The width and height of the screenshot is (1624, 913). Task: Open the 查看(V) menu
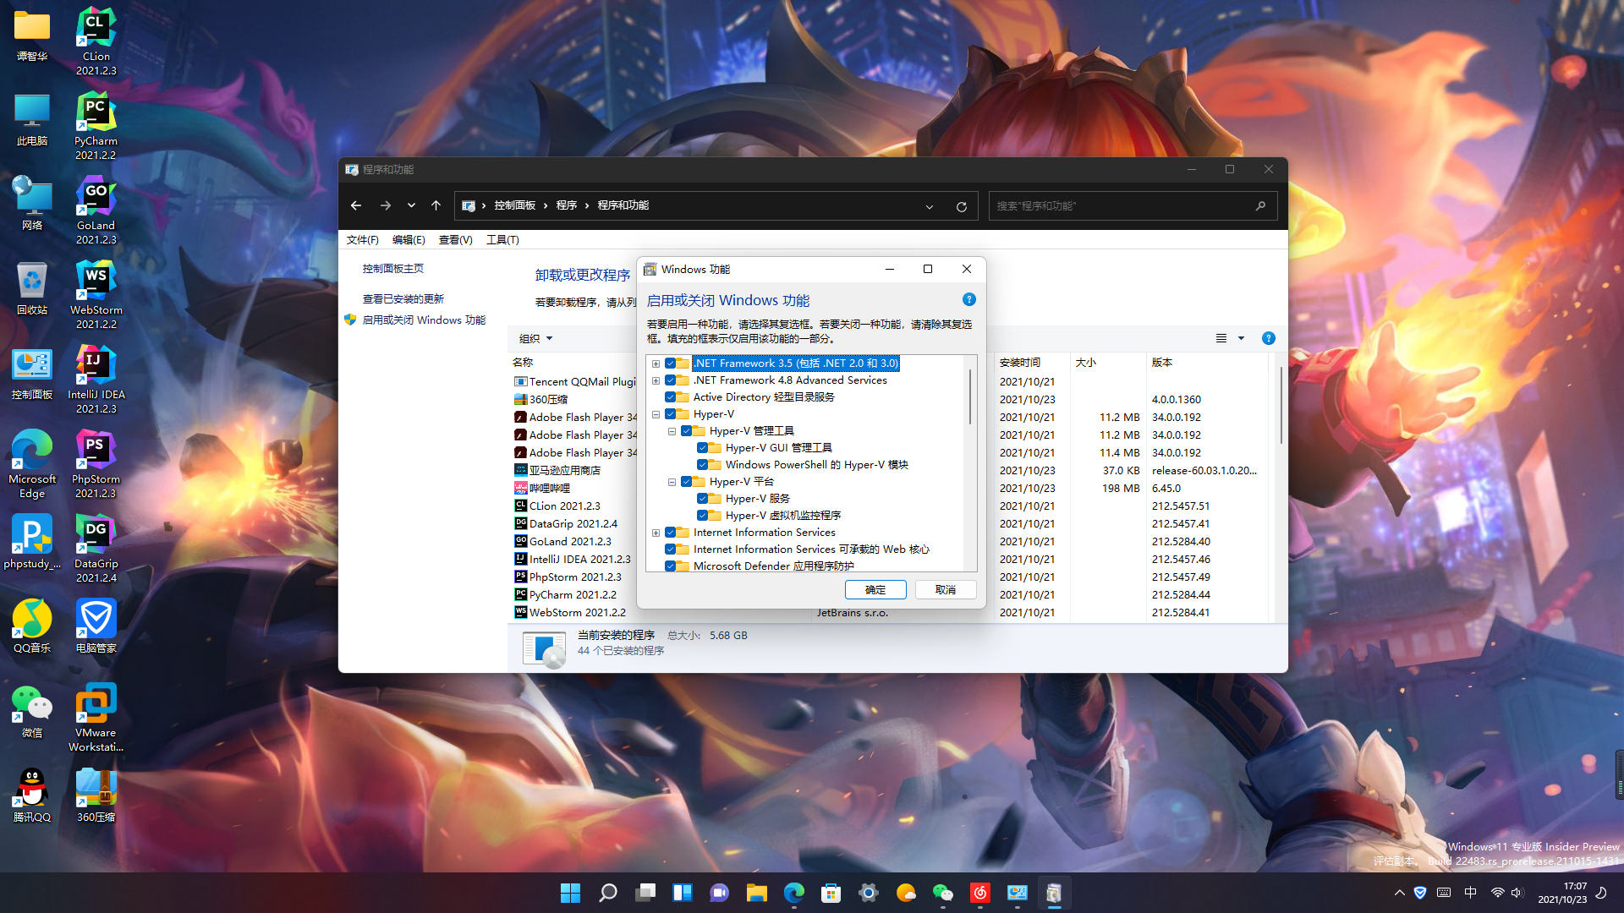tap(455, 240)
